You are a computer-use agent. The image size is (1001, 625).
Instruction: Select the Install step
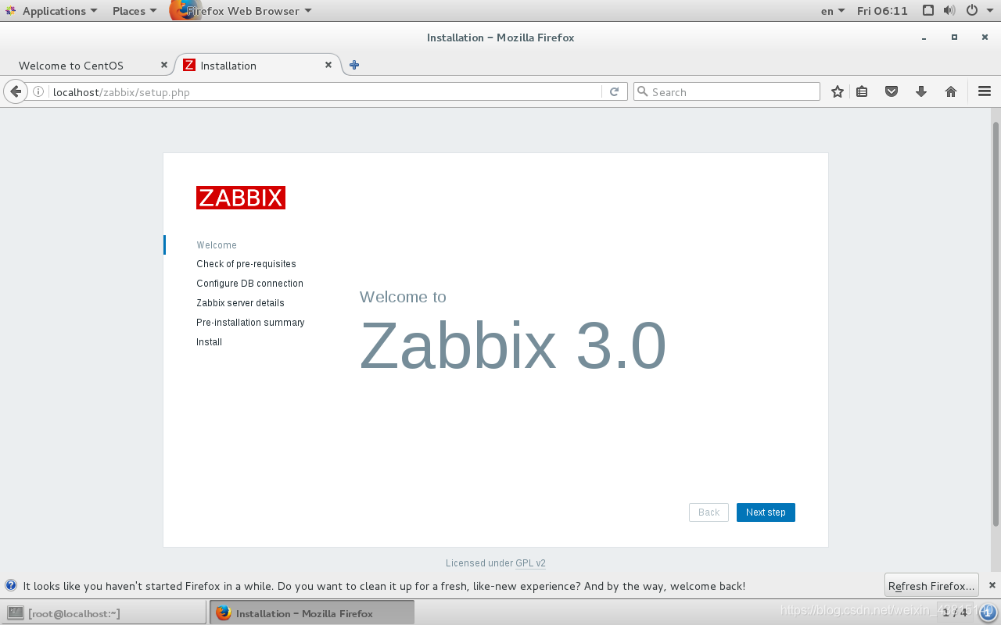209,342
